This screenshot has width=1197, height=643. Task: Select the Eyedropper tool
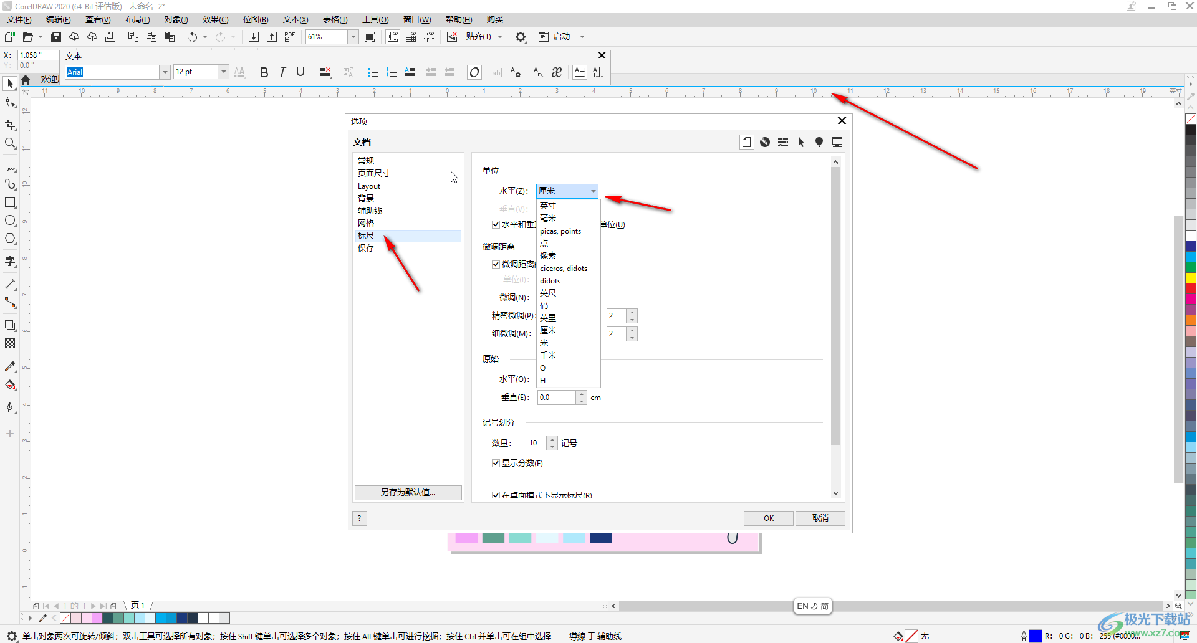pos(10,367)
